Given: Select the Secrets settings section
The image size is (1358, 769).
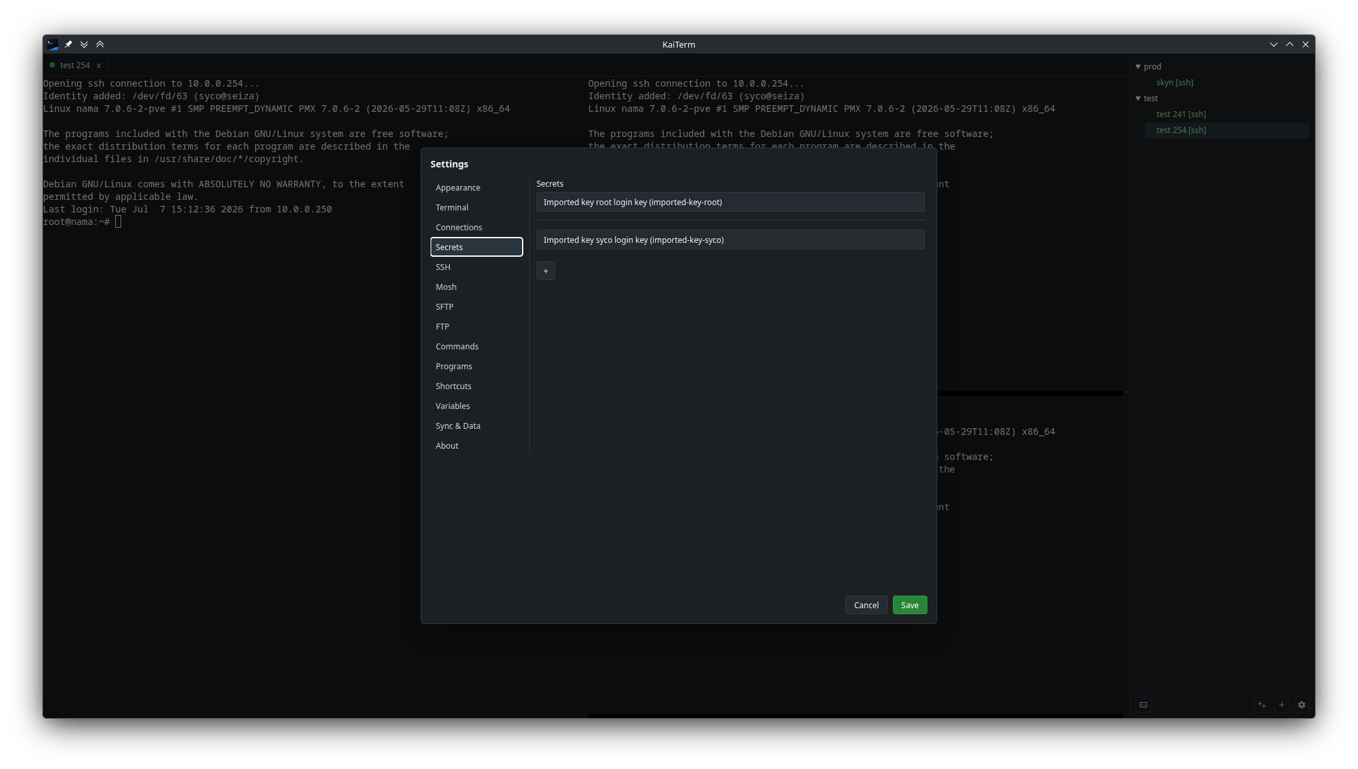Looking at the screenshot, I should 476,248.
